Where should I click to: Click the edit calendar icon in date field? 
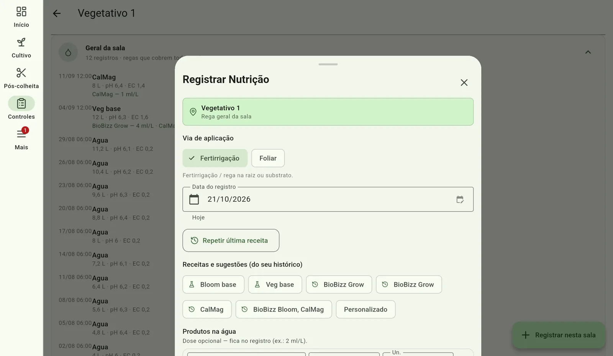pyautogui.click(x=460, y=199)
